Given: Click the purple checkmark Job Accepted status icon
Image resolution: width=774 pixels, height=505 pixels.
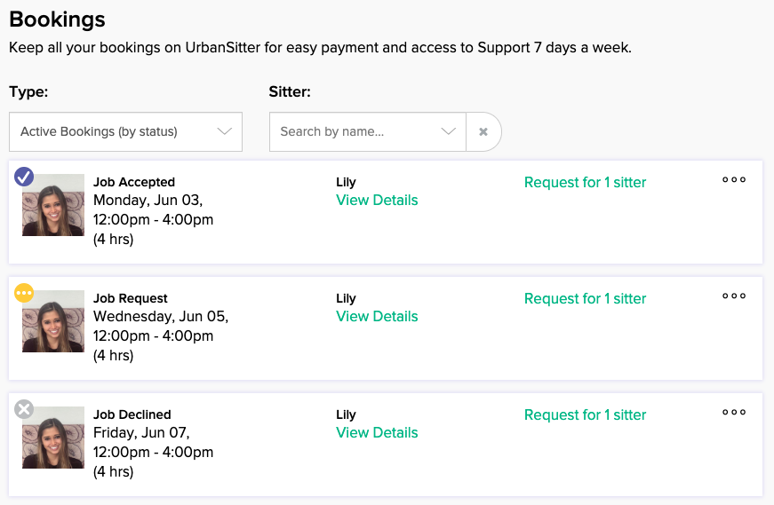Looking at the screenshot, I should coord(24,176).
